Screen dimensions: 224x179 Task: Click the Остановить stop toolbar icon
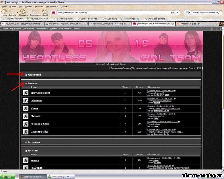click(x=34, y=11)
